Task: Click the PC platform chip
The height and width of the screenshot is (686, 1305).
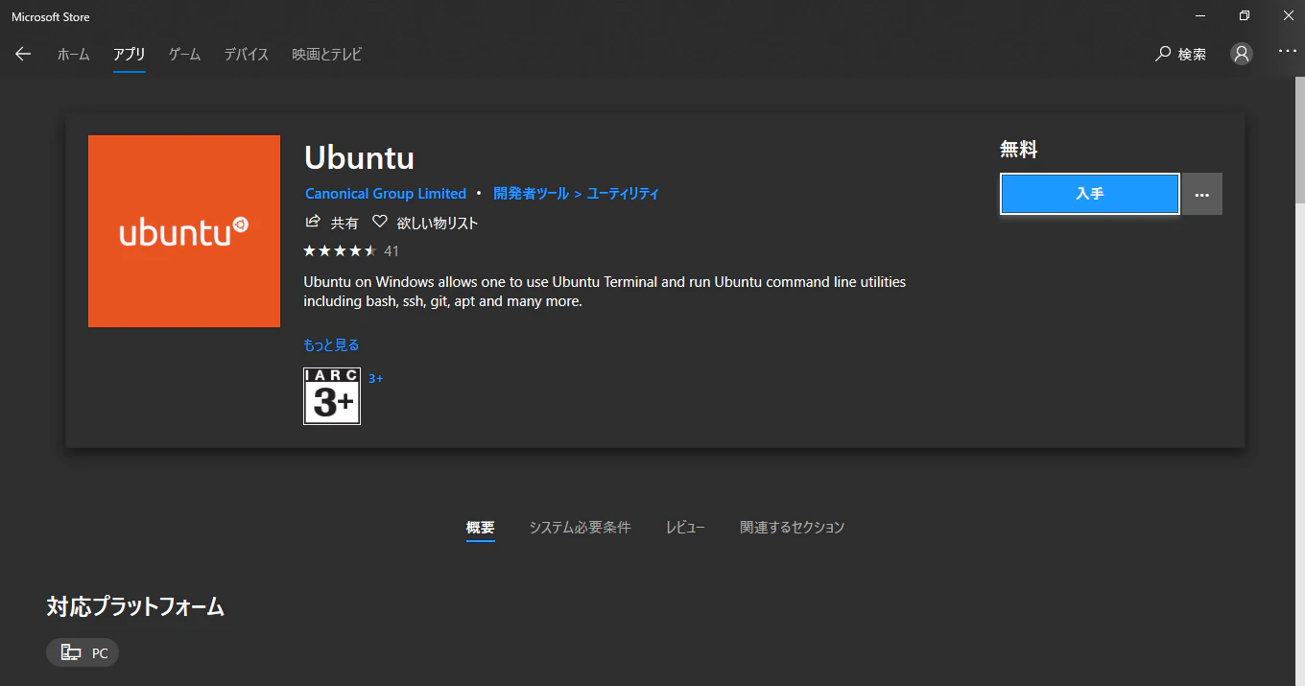Action: click(83, 652)
